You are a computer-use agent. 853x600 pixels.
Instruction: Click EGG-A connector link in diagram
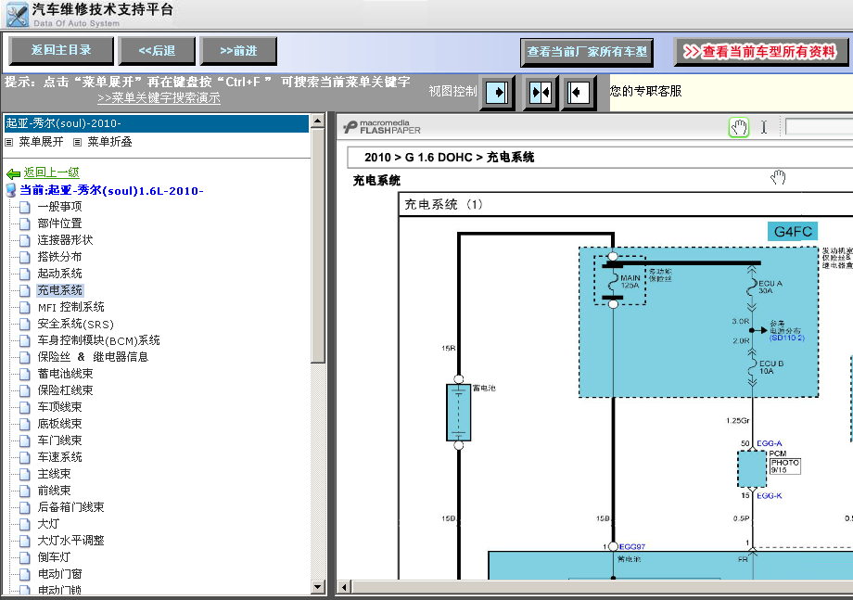(770, 444)
